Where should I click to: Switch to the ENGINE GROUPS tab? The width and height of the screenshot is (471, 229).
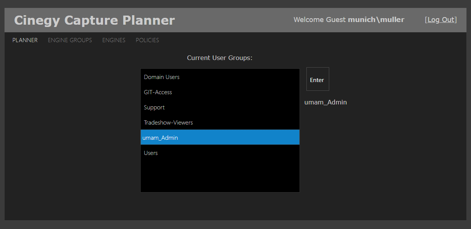[x=70, y=40]
